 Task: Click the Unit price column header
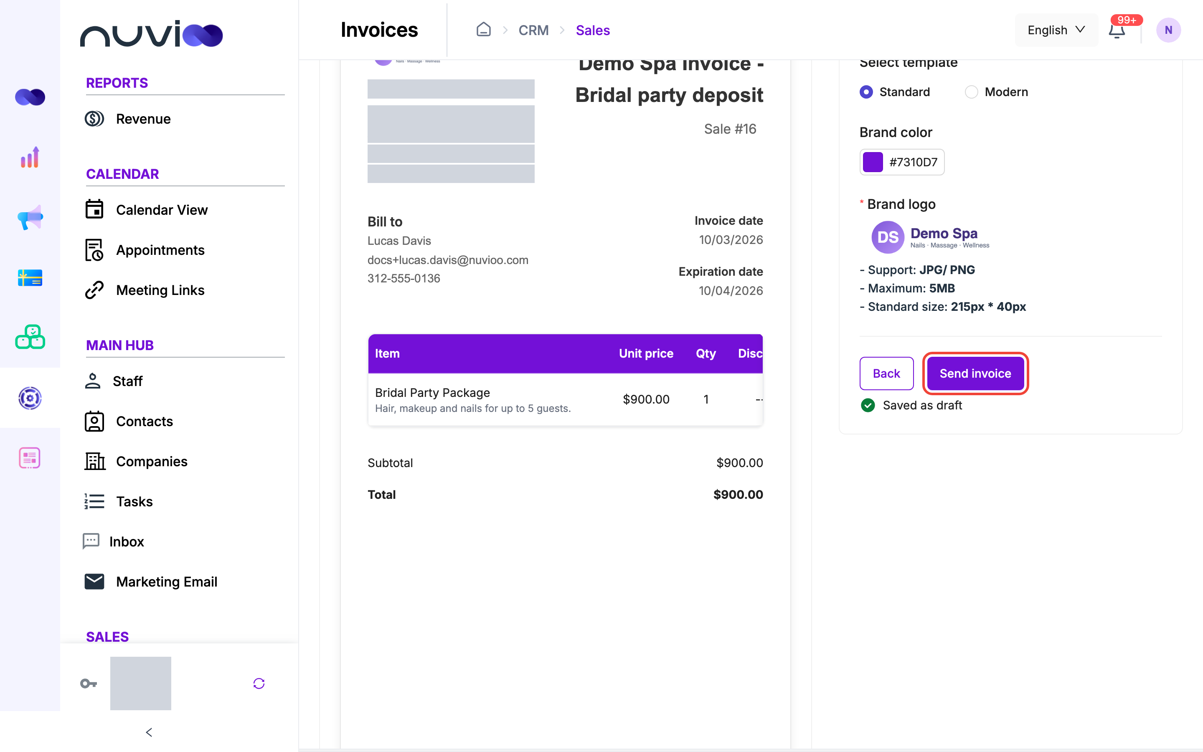pyautogui.click(x=646, y=353)
